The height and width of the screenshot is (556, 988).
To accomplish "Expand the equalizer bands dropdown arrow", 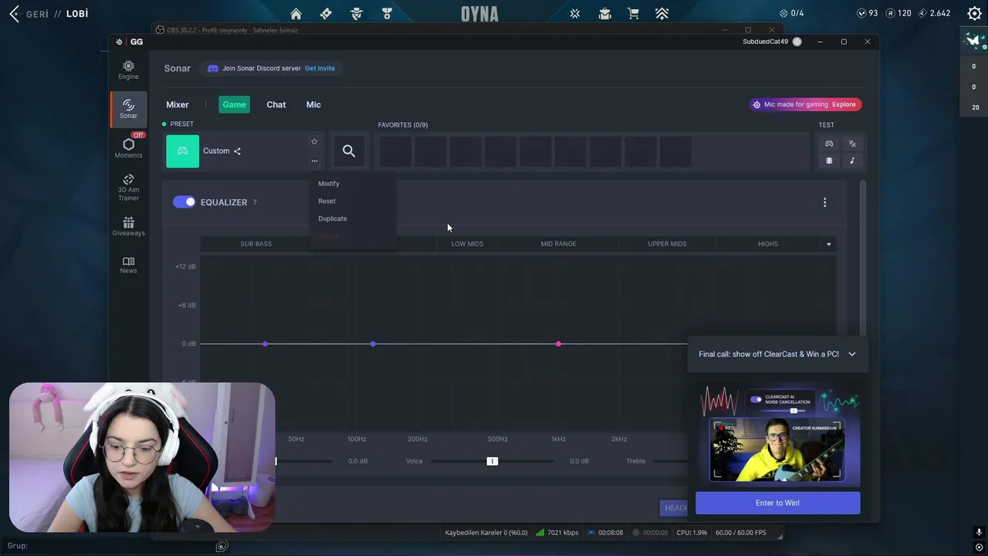I will (829, 244).
